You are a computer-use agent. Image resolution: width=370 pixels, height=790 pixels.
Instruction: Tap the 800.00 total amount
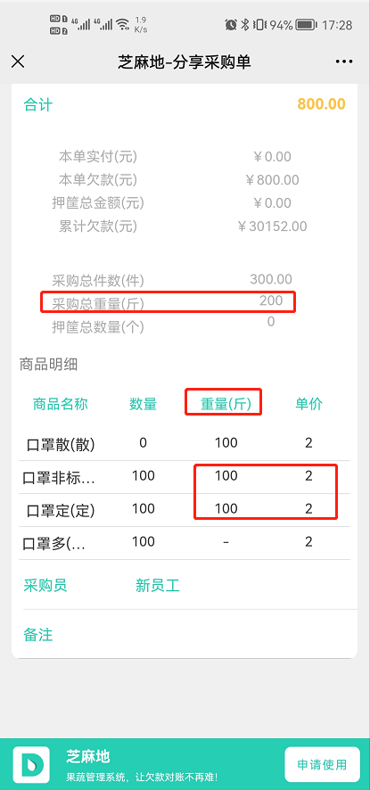pos(321,104)
